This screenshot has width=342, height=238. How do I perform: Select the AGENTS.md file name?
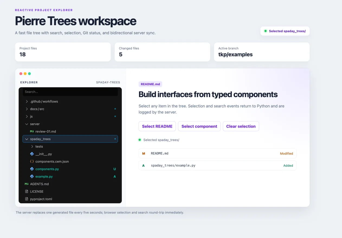[39, 184]
